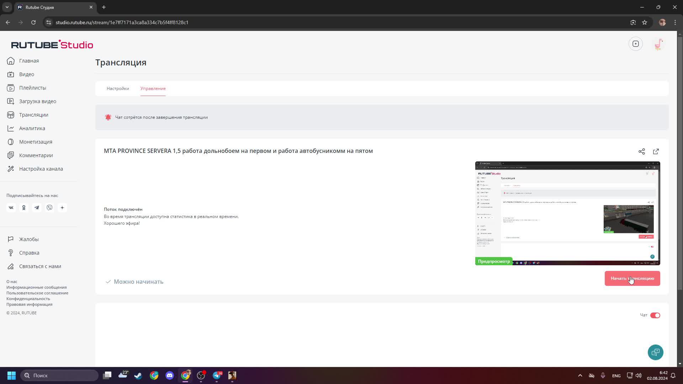Open the Viber social link icon
The width and height of the screenshot is (683, 384).
click(49, 208)
